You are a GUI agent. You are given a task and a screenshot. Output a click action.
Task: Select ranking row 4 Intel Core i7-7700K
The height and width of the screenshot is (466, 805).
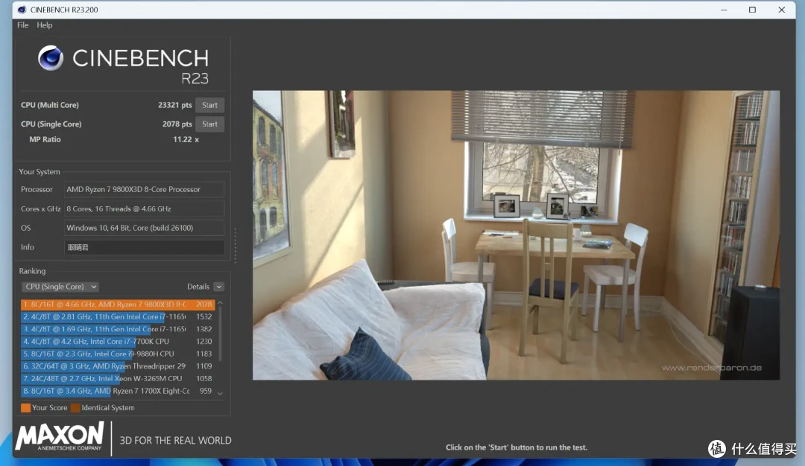(118, 342)
